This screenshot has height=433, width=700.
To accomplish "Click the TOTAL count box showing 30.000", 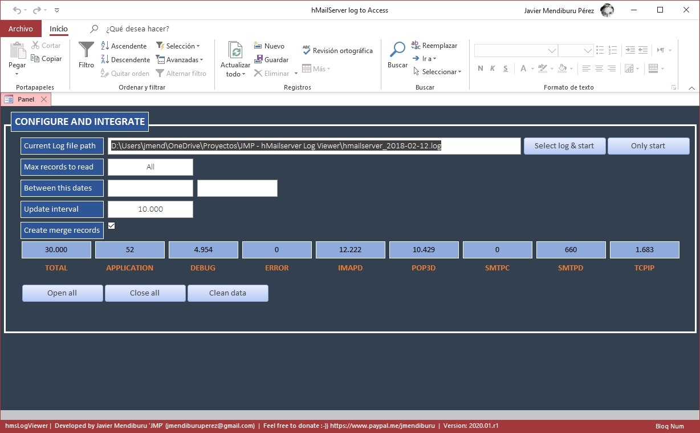I will click(56, 250).
